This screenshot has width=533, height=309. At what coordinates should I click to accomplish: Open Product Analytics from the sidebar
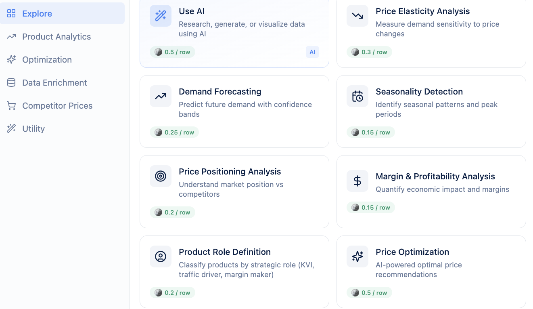(56, 36)
